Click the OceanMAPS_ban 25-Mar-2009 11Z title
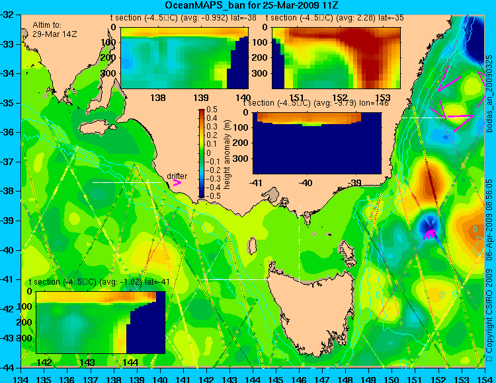The height and width of the screenshot is (383, 496). coord(253,5)
